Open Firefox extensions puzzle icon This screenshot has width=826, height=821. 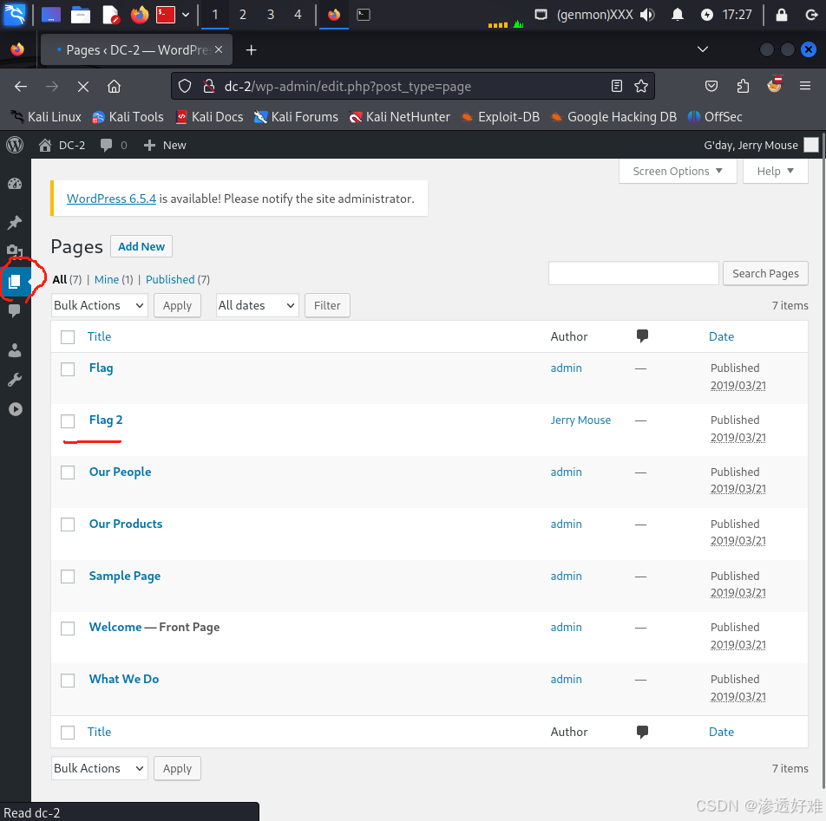pyautogui.click(x=743, y=86)
